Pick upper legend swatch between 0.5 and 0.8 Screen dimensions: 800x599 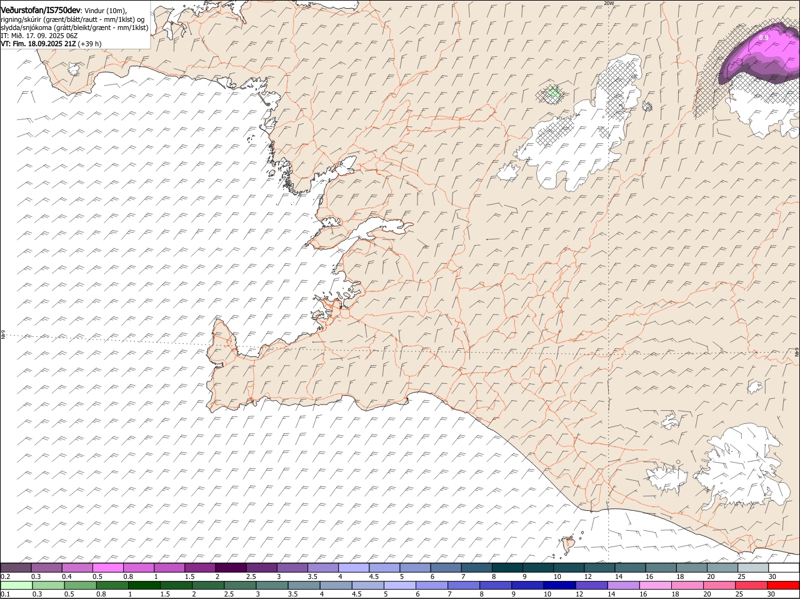(x=109, y=567)
